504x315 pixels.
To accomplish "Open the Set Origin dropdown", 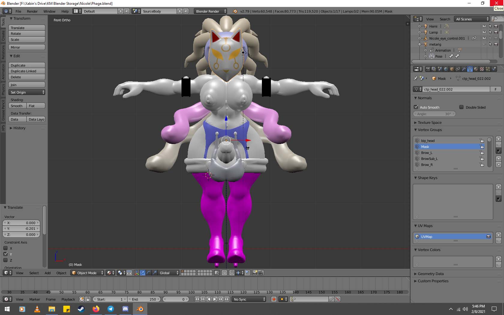I will click(27, 92).
